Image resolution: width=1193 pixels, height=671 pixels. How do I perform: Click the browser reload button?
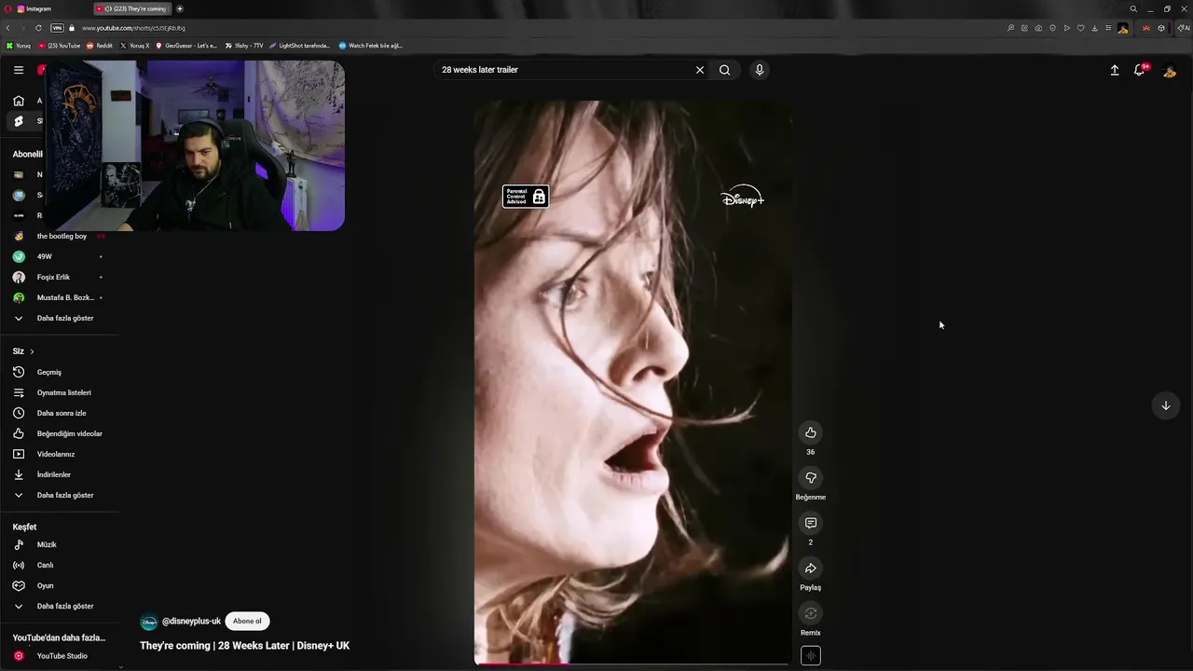coord(38,28)
